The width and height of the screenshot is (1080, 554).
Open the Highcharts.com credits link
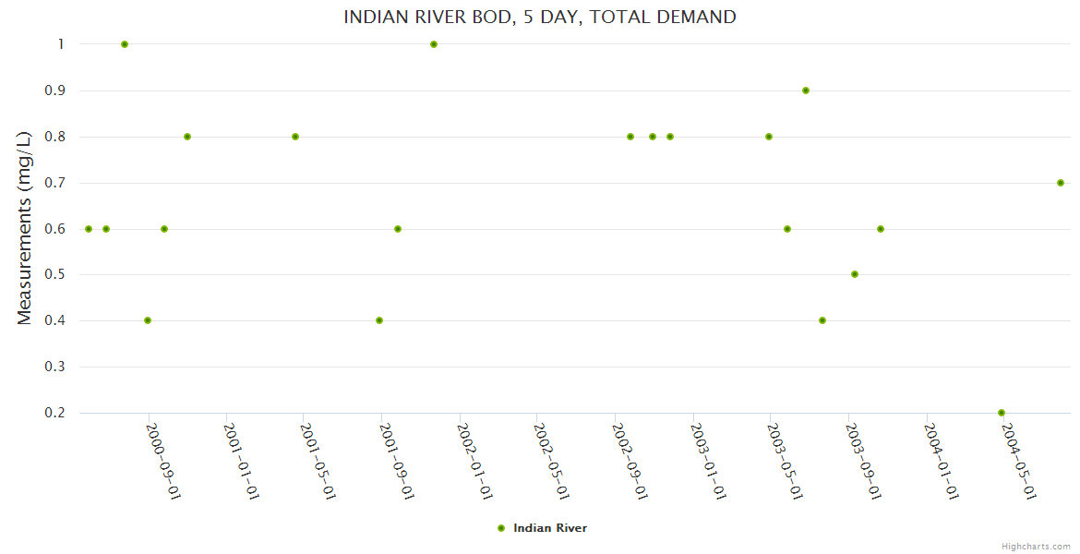(1036, 546)
